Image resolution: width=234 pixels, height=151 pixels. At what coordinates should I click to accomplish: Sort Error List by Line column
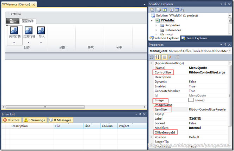(92, 126)
